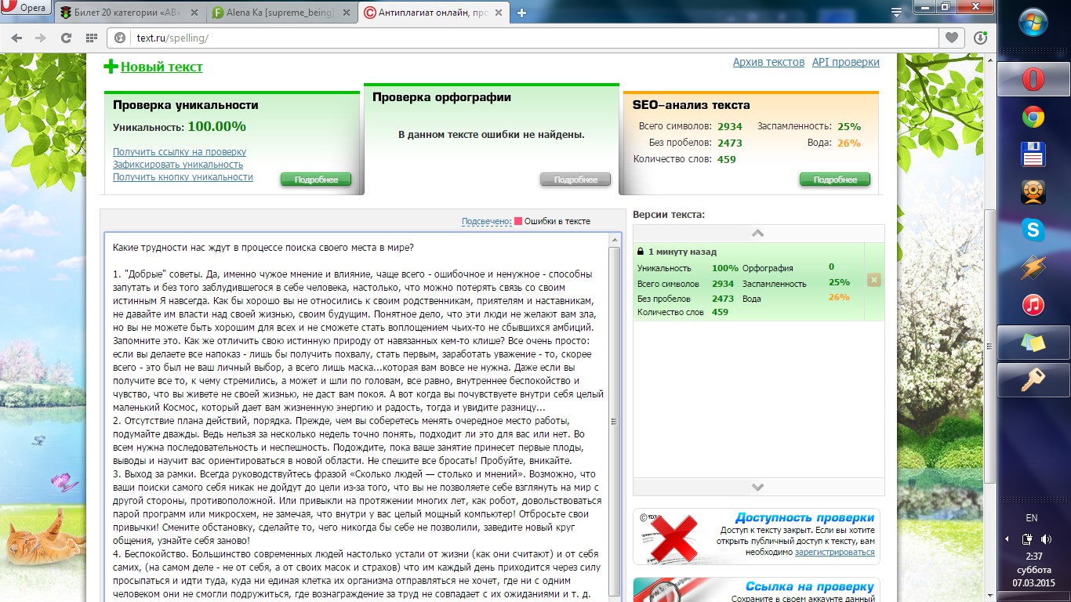Viewport: 1071px width, 602px height.
Task: Select the Проверка уникальности panel
Action: click(232, 143)
